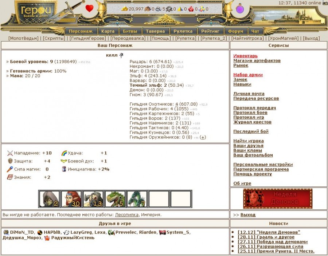Click the purple mana potion icon
Screen dimensions: 328x256
click(x=241, y=8)
